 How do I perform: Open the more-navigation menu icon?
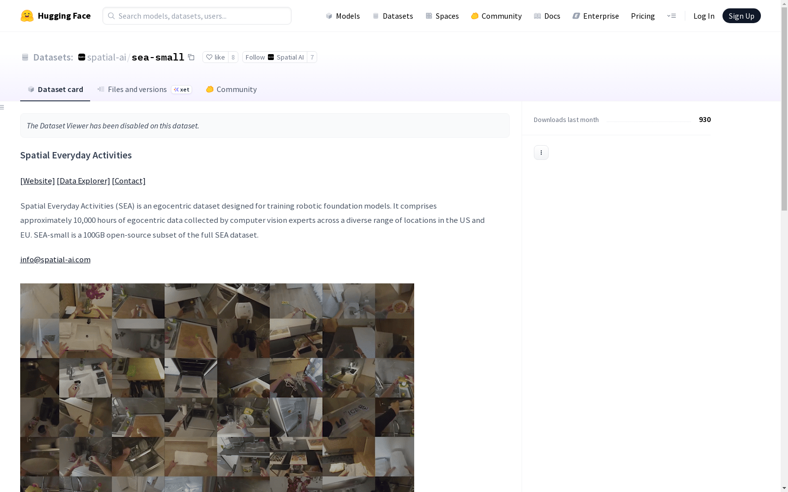pyautogui.click(x=671, y=16)
